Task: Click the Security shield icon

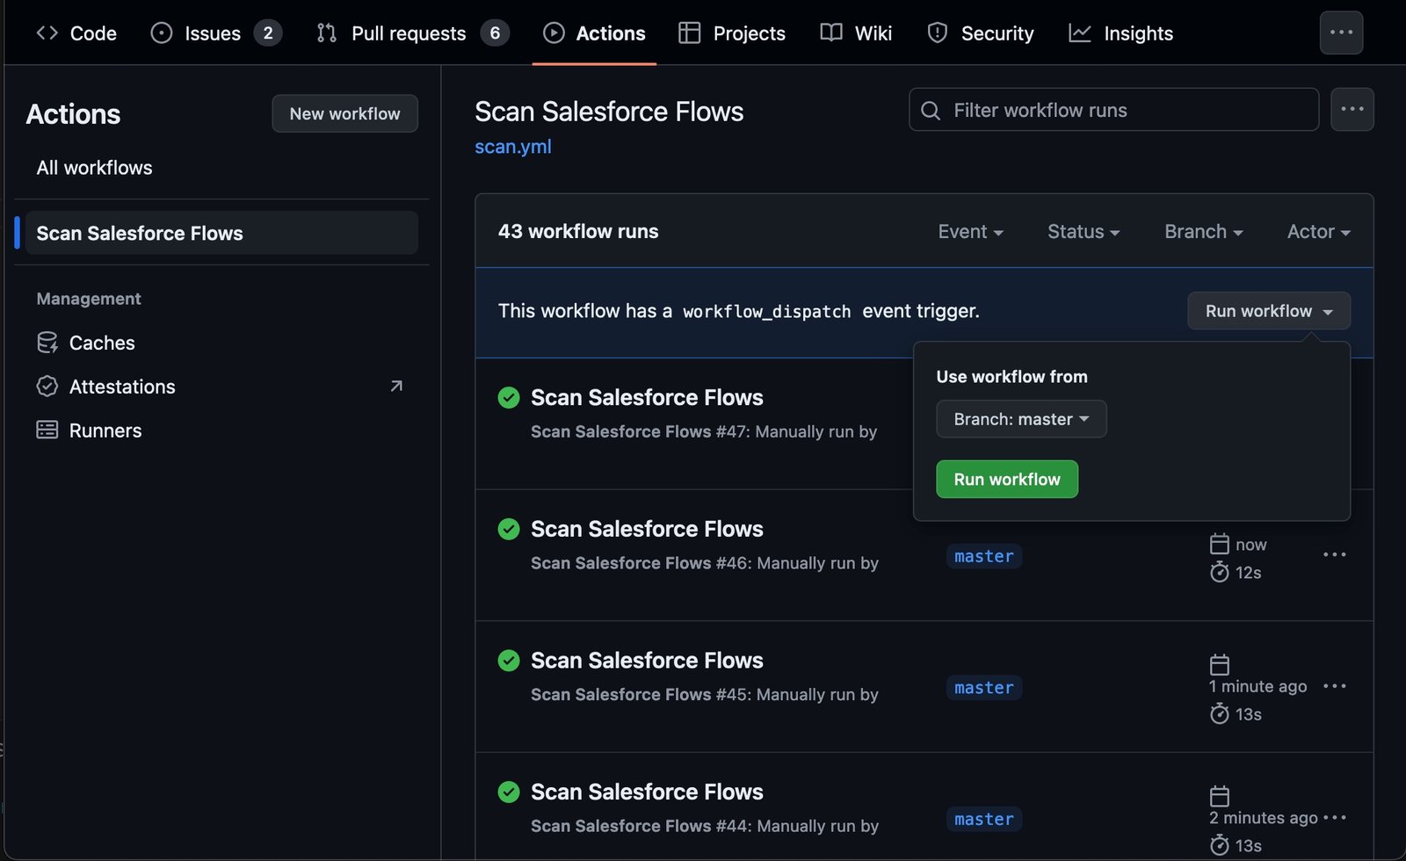Action: coord(938,33)
